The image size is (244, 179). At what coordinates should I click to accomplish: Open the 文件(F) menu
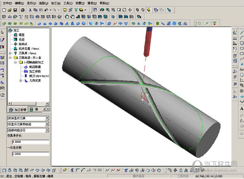[x=7, y=3]
